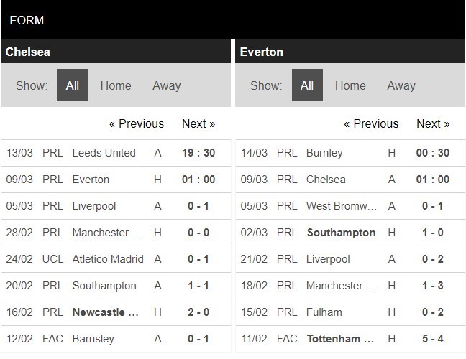The width and height of the screenshot is (466, 359).
Task: Show Everton Away matches only
Action: (401, 85)
